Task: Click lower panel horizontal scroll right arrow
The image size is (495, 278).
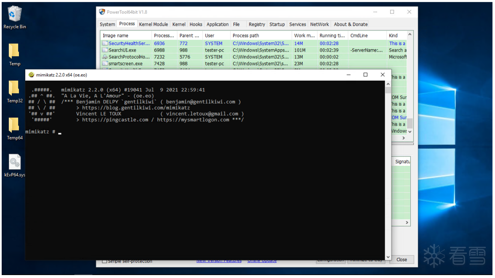Action: tap(407, 223)
